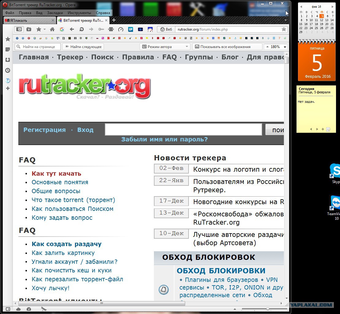The image size is (340, 314).
Task: Open the downloads icon in toolbar
Action: click(29, 29)
